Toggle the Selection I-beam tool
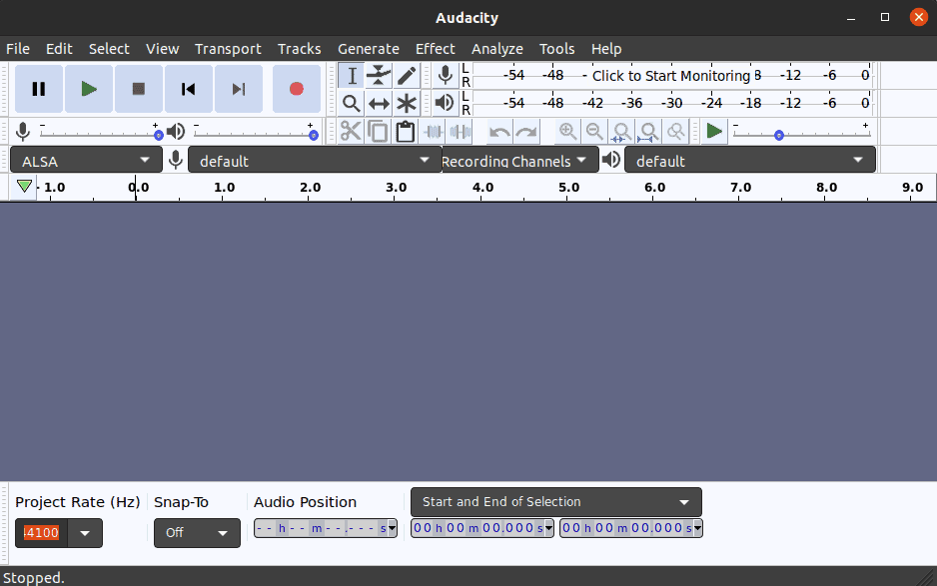The width and height of the screenshot is (937, 586). pos(351,76)
